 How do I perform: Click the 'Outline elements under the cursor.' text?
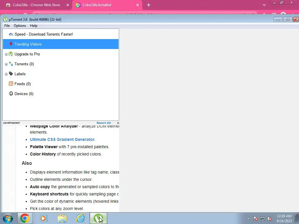pyautogui.click(x=61, y=179)
